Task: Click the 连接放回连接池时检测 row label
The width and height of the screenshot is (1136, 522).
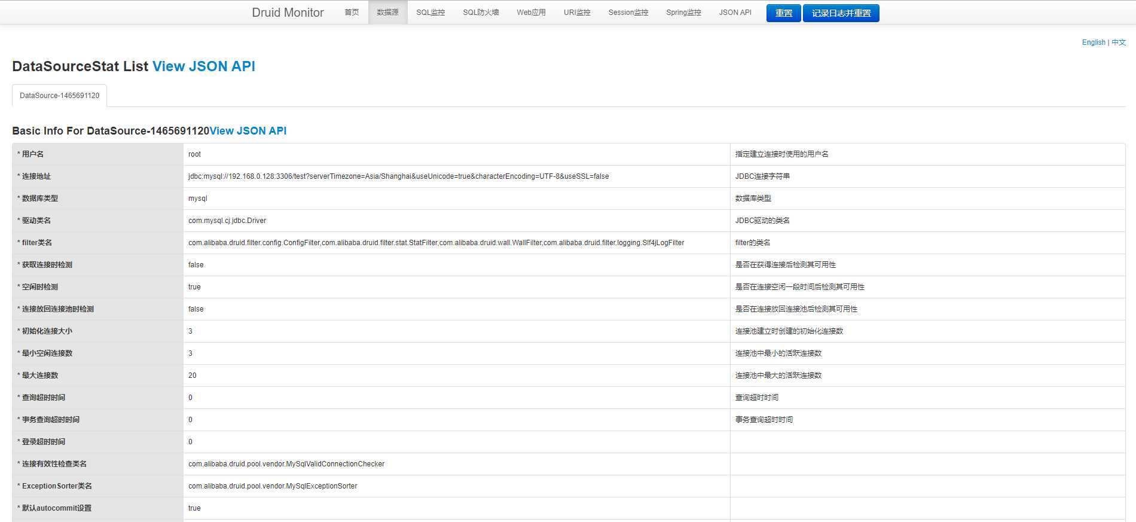Action: pos(56,309)
